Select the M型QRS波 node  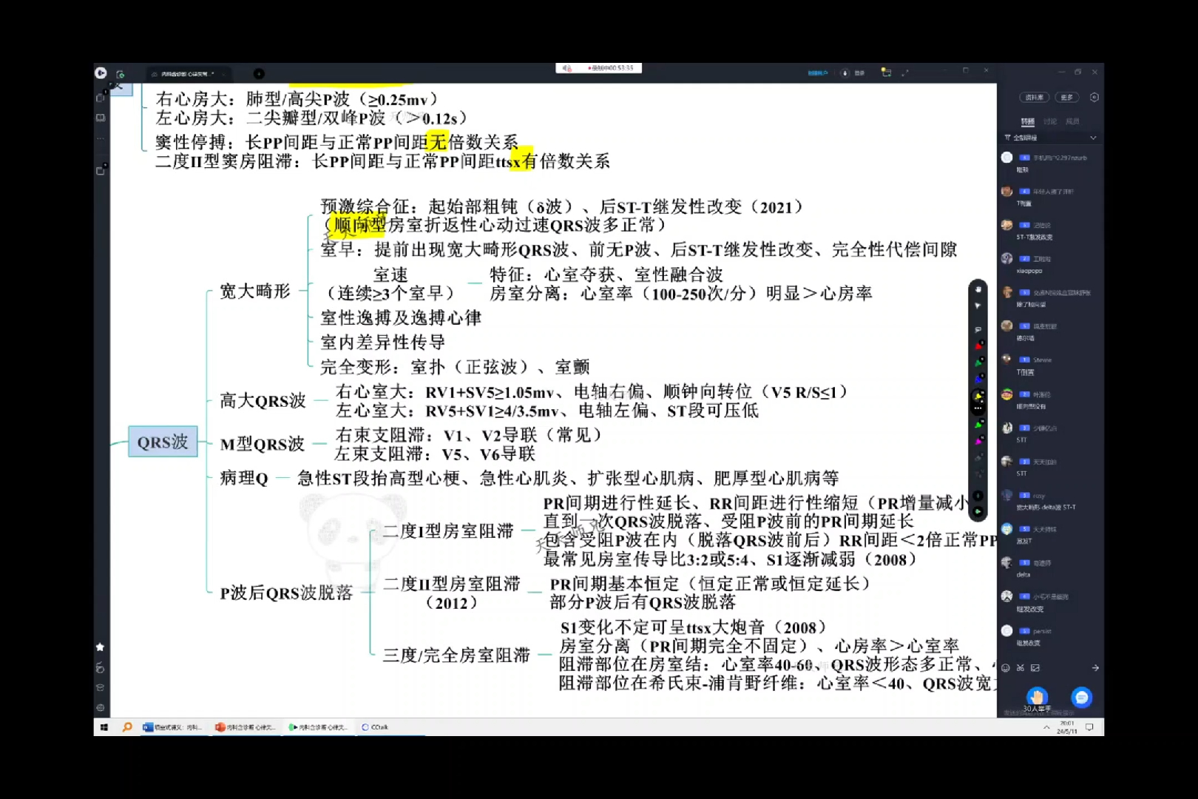pos(263,444)
